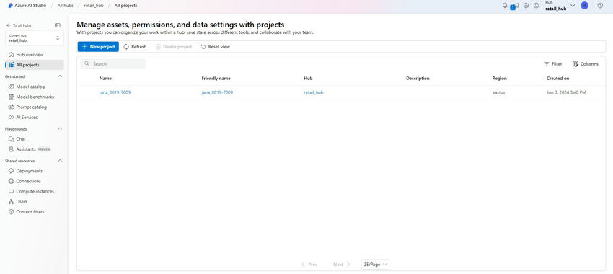Click the Assistants icon
This screenshot has width=613, height=274.
(x=11, y=149)
